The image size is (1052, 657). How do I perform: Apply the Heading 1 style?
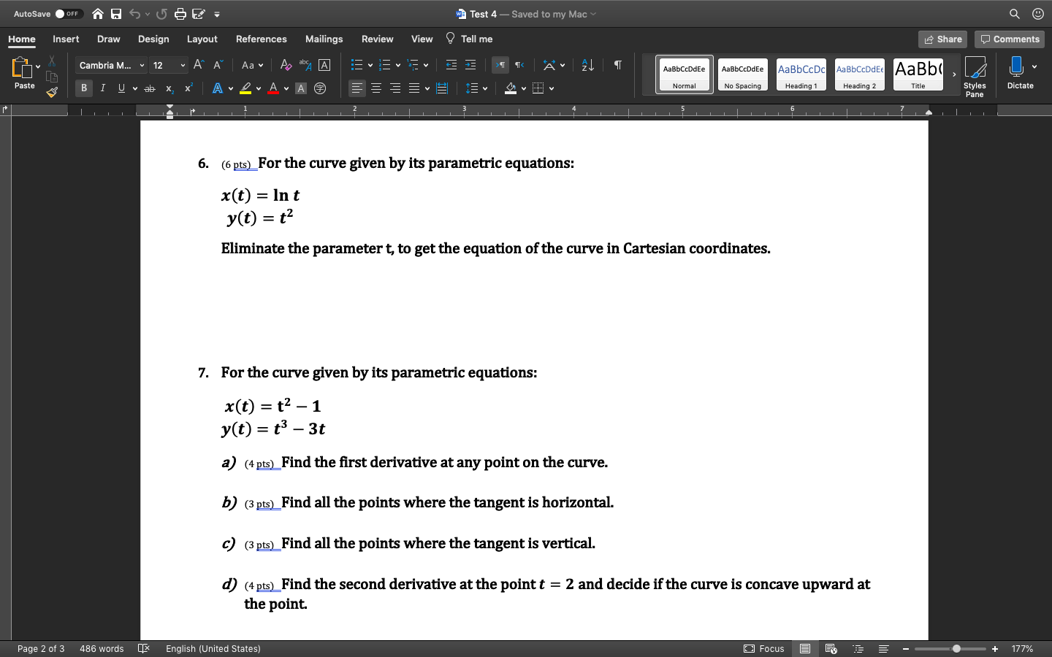tap(801, 74)
